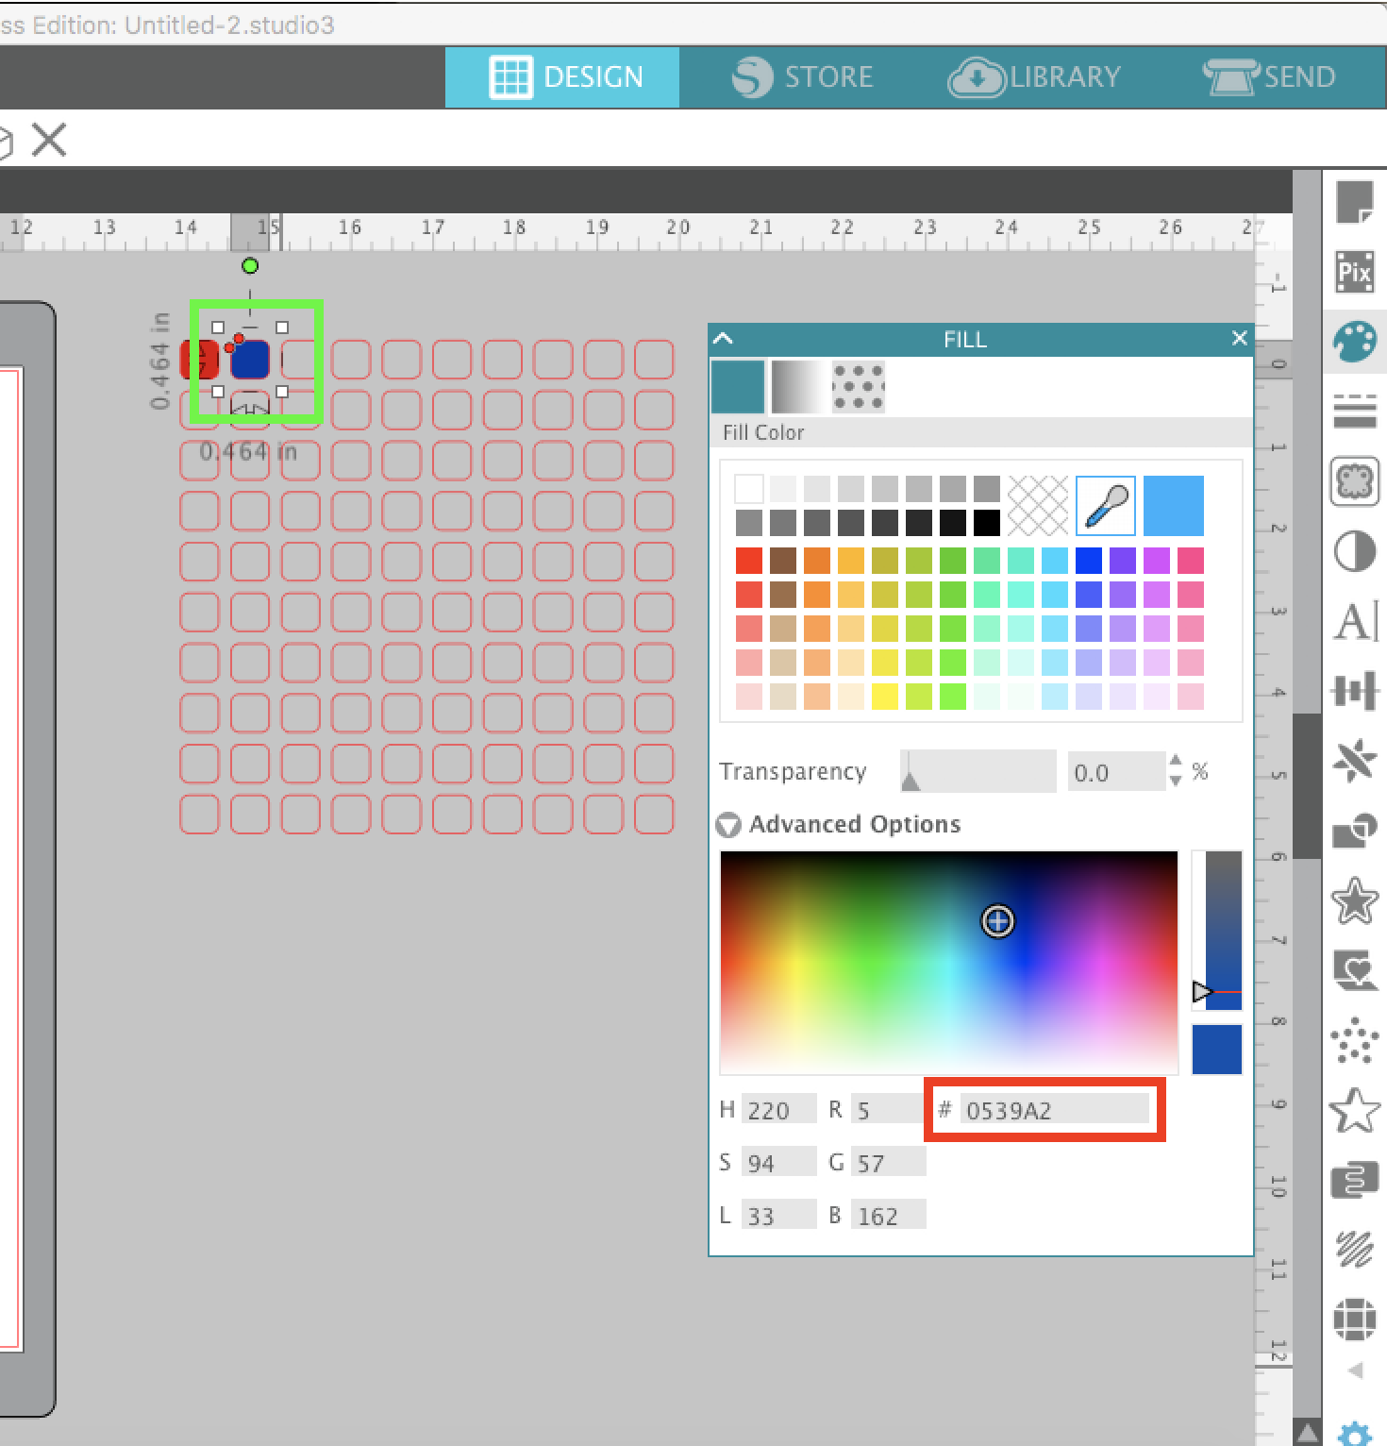Click the vertical scrollbar thumb of canvas
The height and width of the screenshot is (1446, 1387).
tap(1306, 785)
